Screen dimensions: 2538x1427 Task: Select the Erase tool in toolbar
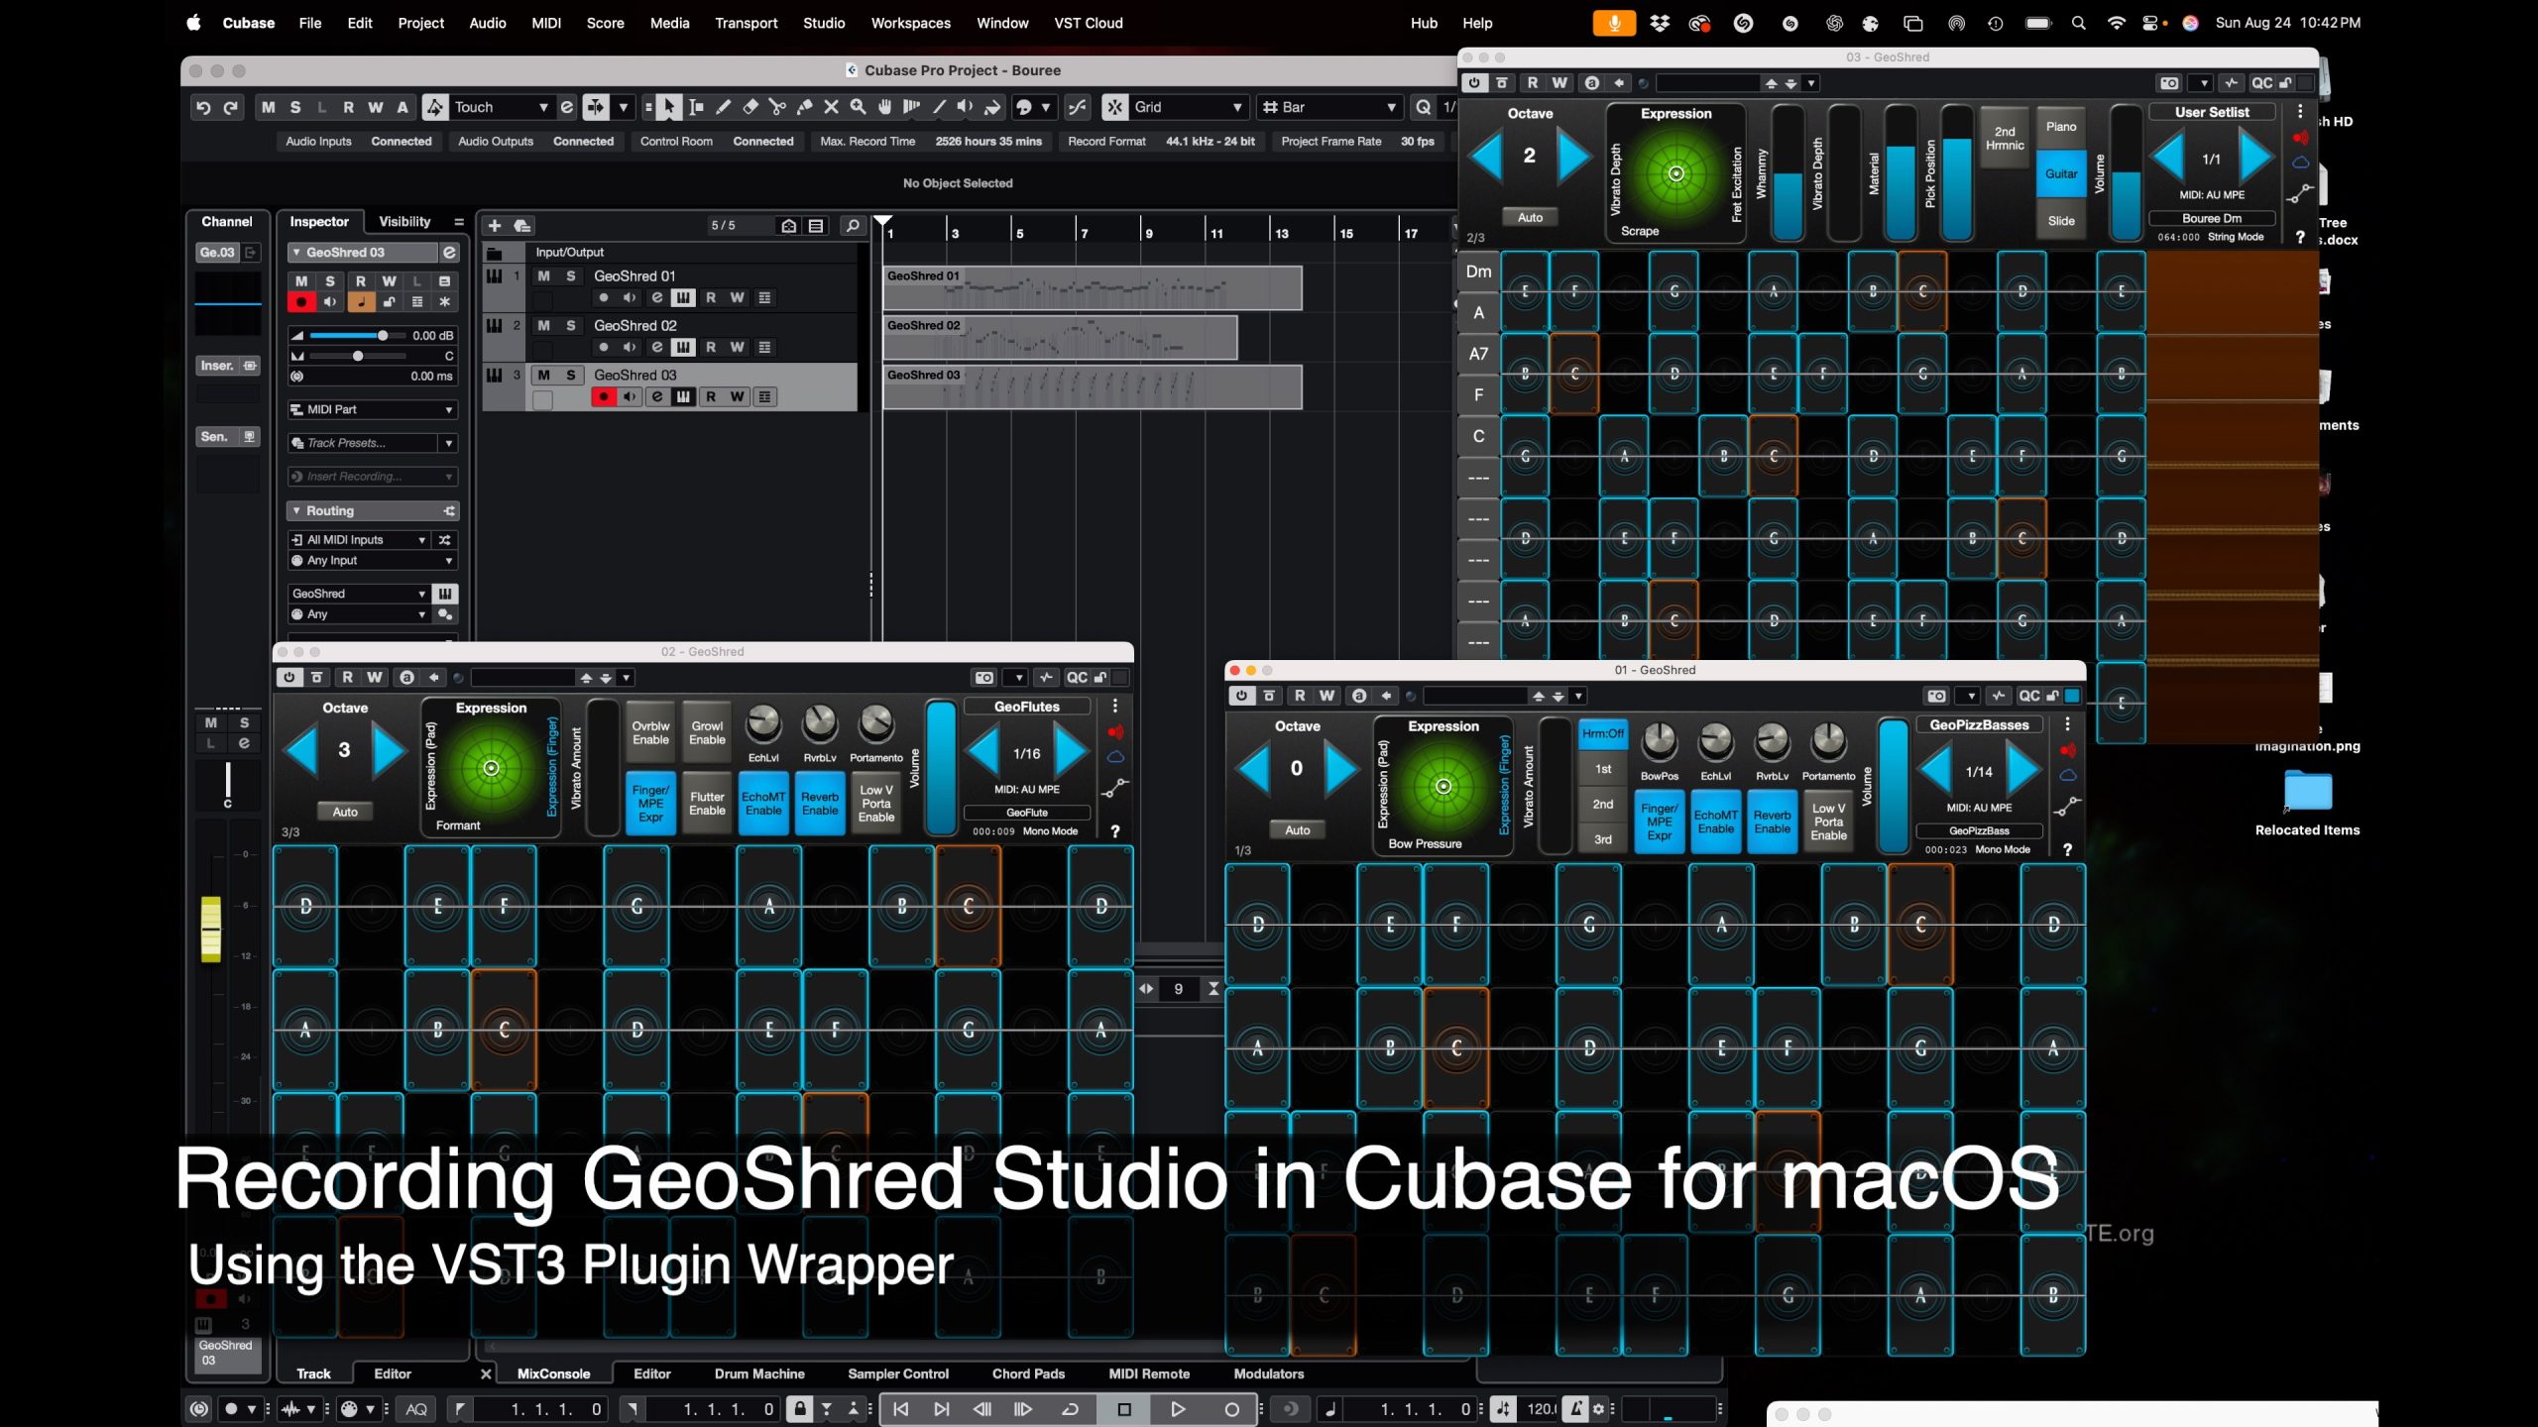point(750,107)
